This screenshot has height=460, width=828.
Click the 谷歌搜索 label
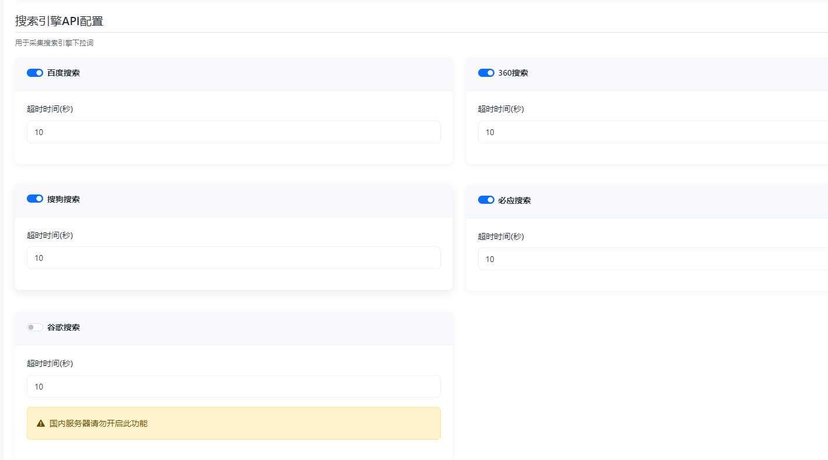(x=64, y=327)
